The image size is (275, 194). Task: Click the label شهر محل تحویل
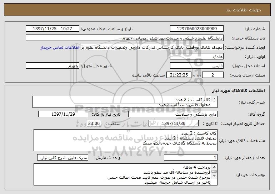pyautogui.click(x=96, y=66)
